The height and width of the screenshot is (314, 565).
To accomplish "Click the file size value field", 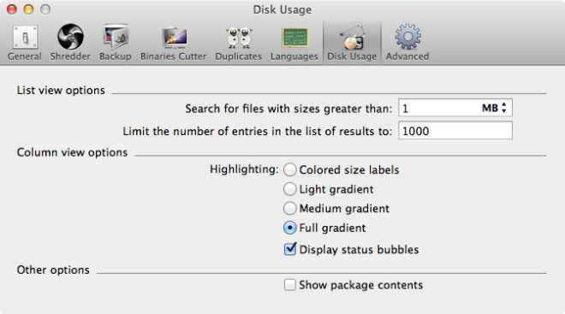I will 438,108.
